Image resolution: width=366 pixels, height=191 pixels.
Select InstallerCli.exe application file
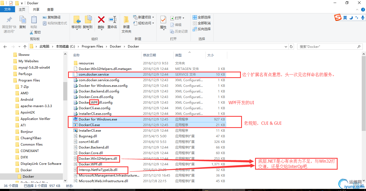pos(149,130)
